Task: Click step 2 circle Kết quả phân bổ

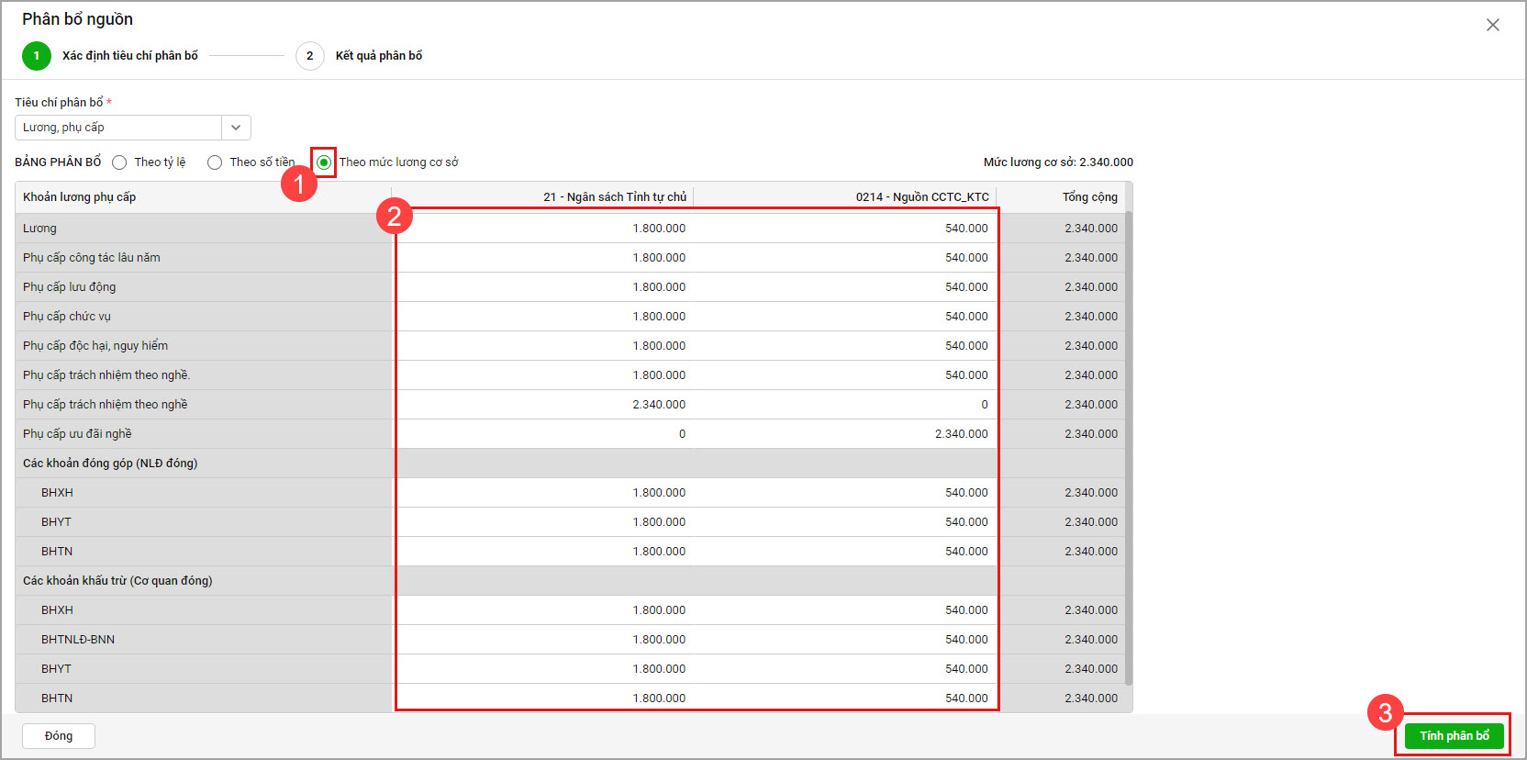Action: (x=310, y=56)
